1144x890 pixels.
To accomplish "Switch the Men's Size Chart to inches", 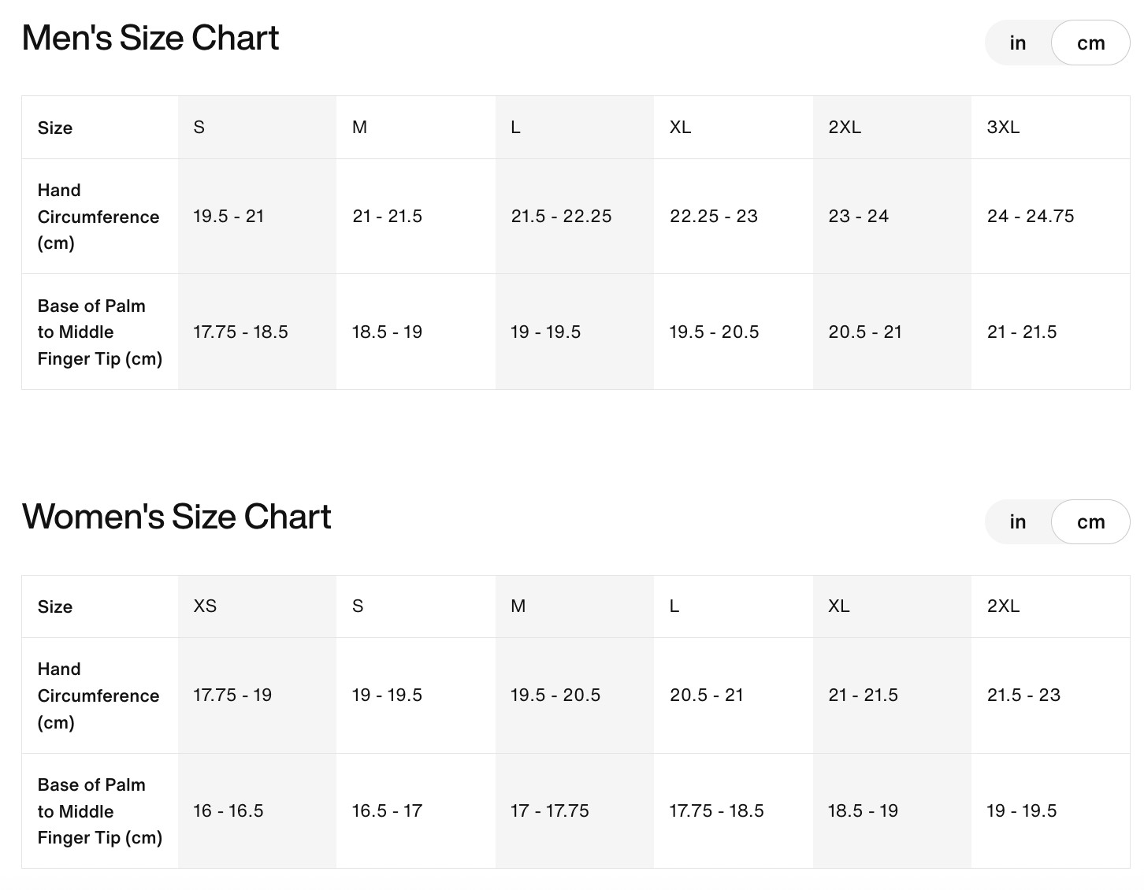I will (1018, 43).
